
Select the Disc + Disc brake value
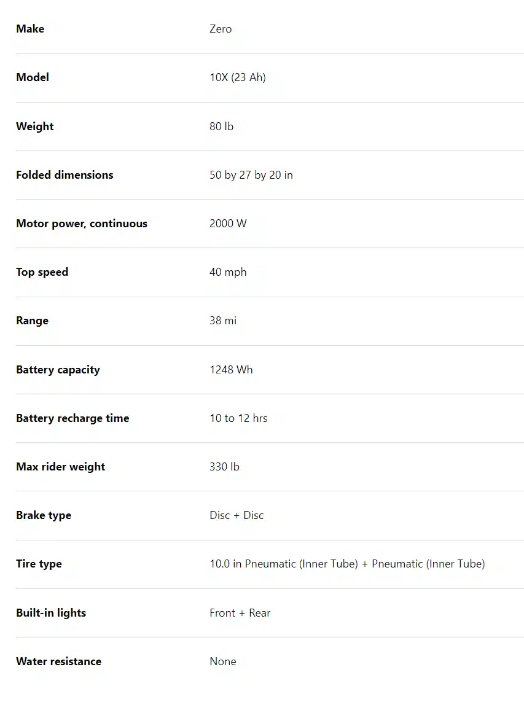(237, 515)
